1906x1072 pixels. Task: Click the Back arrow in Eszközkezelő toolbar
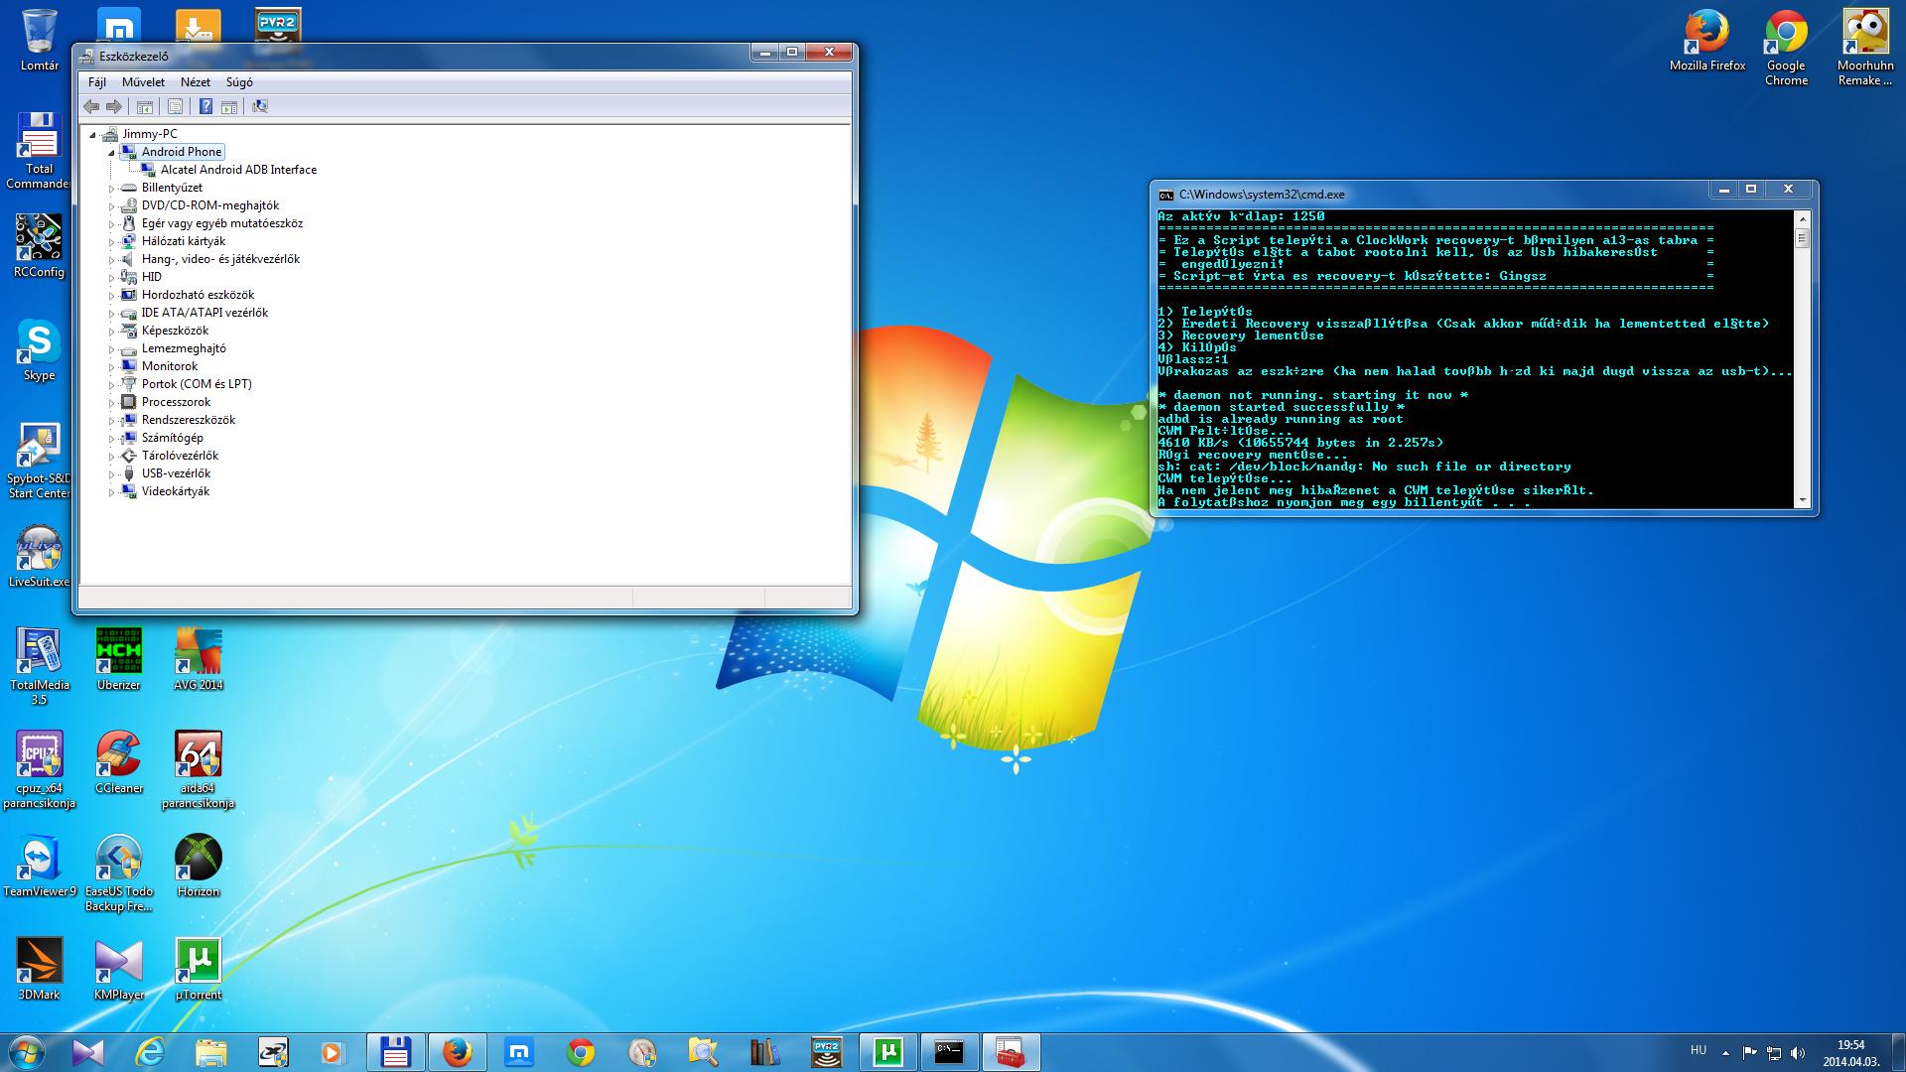91,106
